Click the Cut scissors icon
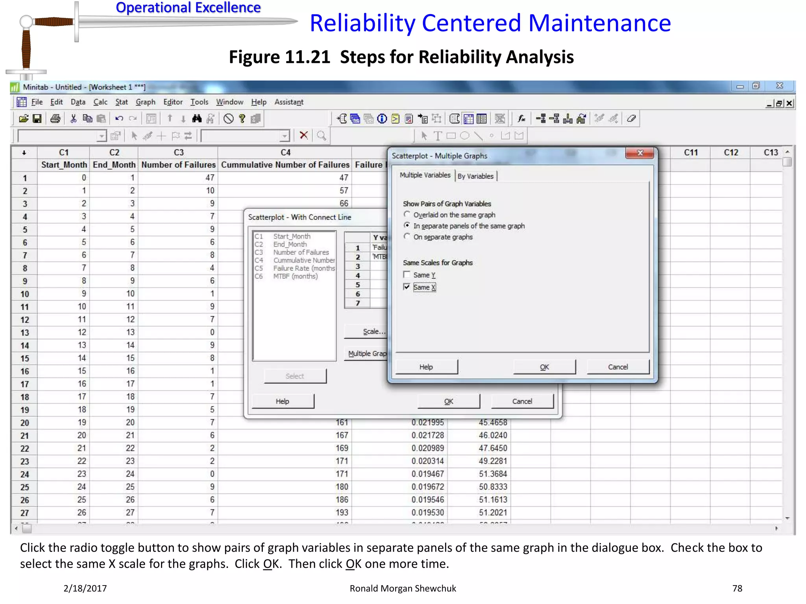The width and height of the screenshot is (806, 604). pos(73,118)
